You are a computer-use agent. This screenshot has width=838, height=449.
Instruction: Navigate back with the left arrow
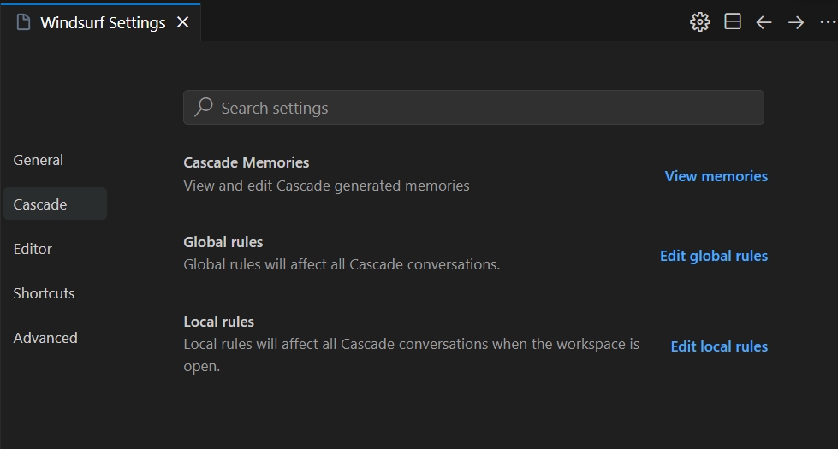764,22
